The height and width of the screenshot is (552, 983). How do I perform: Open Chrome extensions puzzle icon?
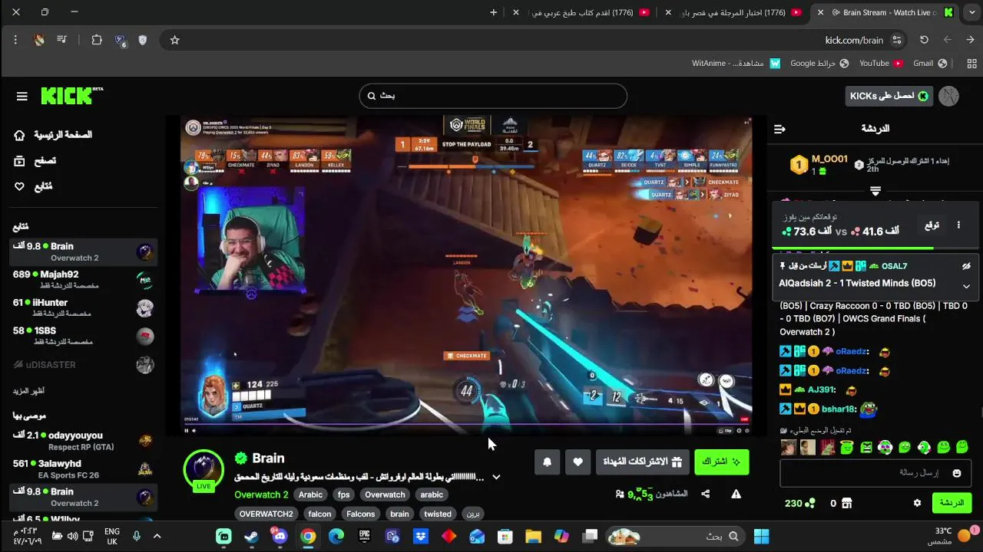(x=96, y=40)
